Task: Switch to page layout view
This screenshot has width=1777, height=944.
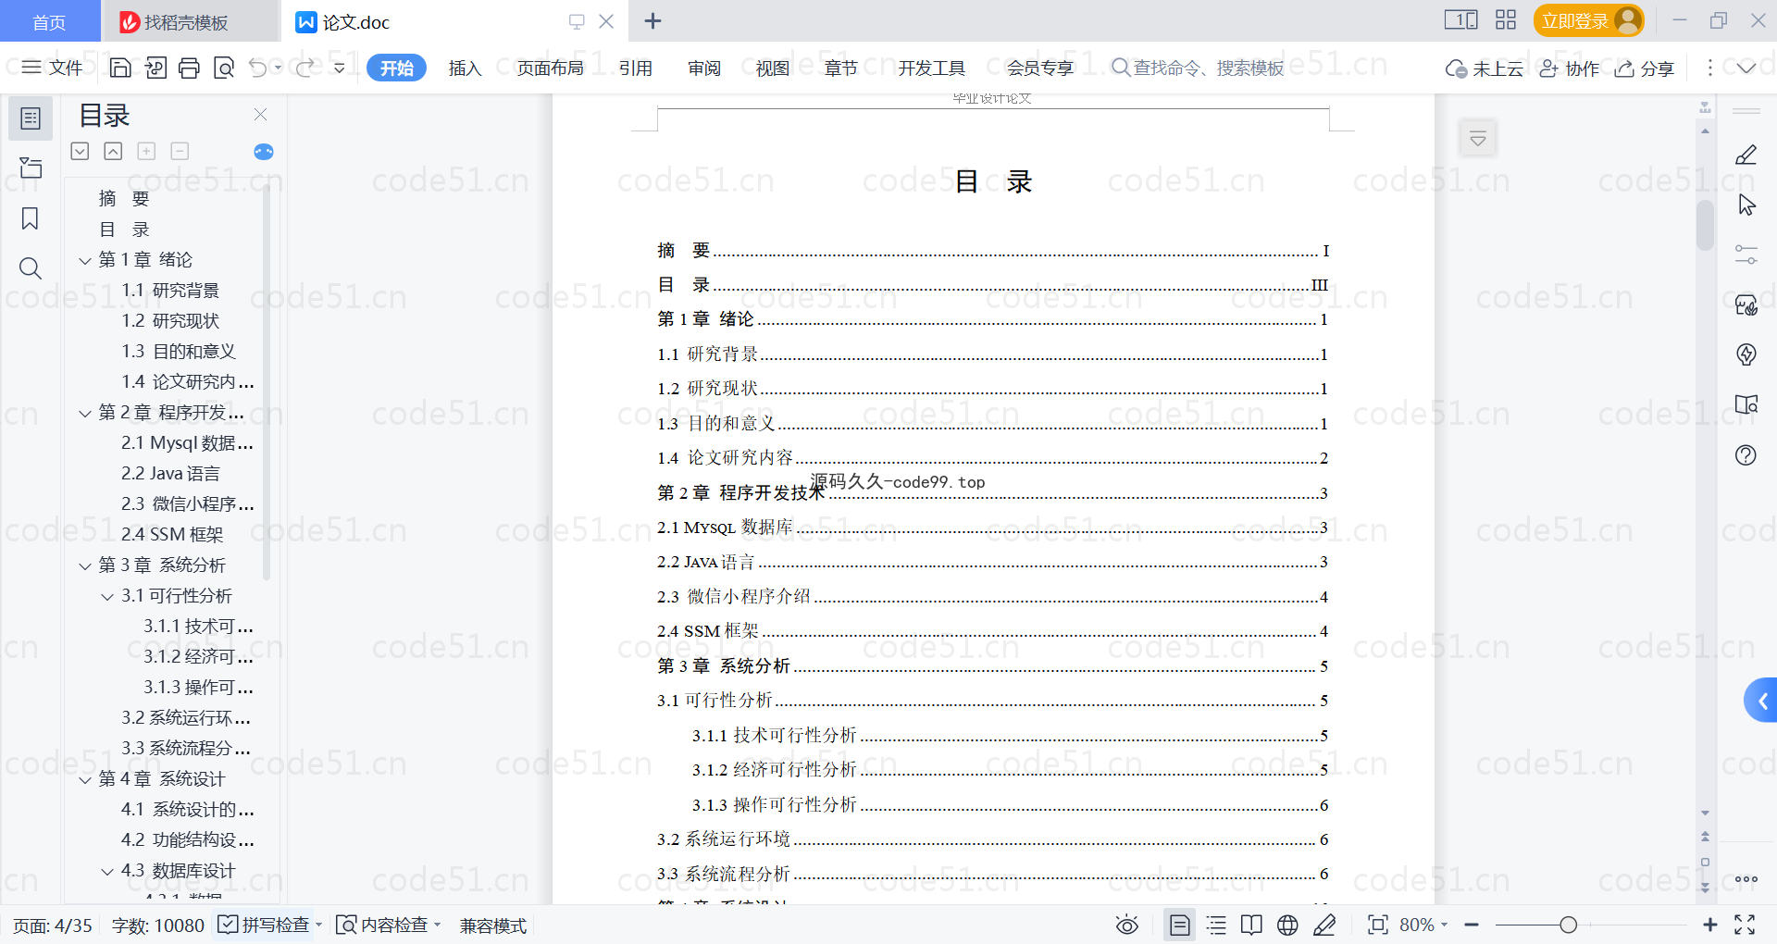Action: click(x=1179, y=925)
